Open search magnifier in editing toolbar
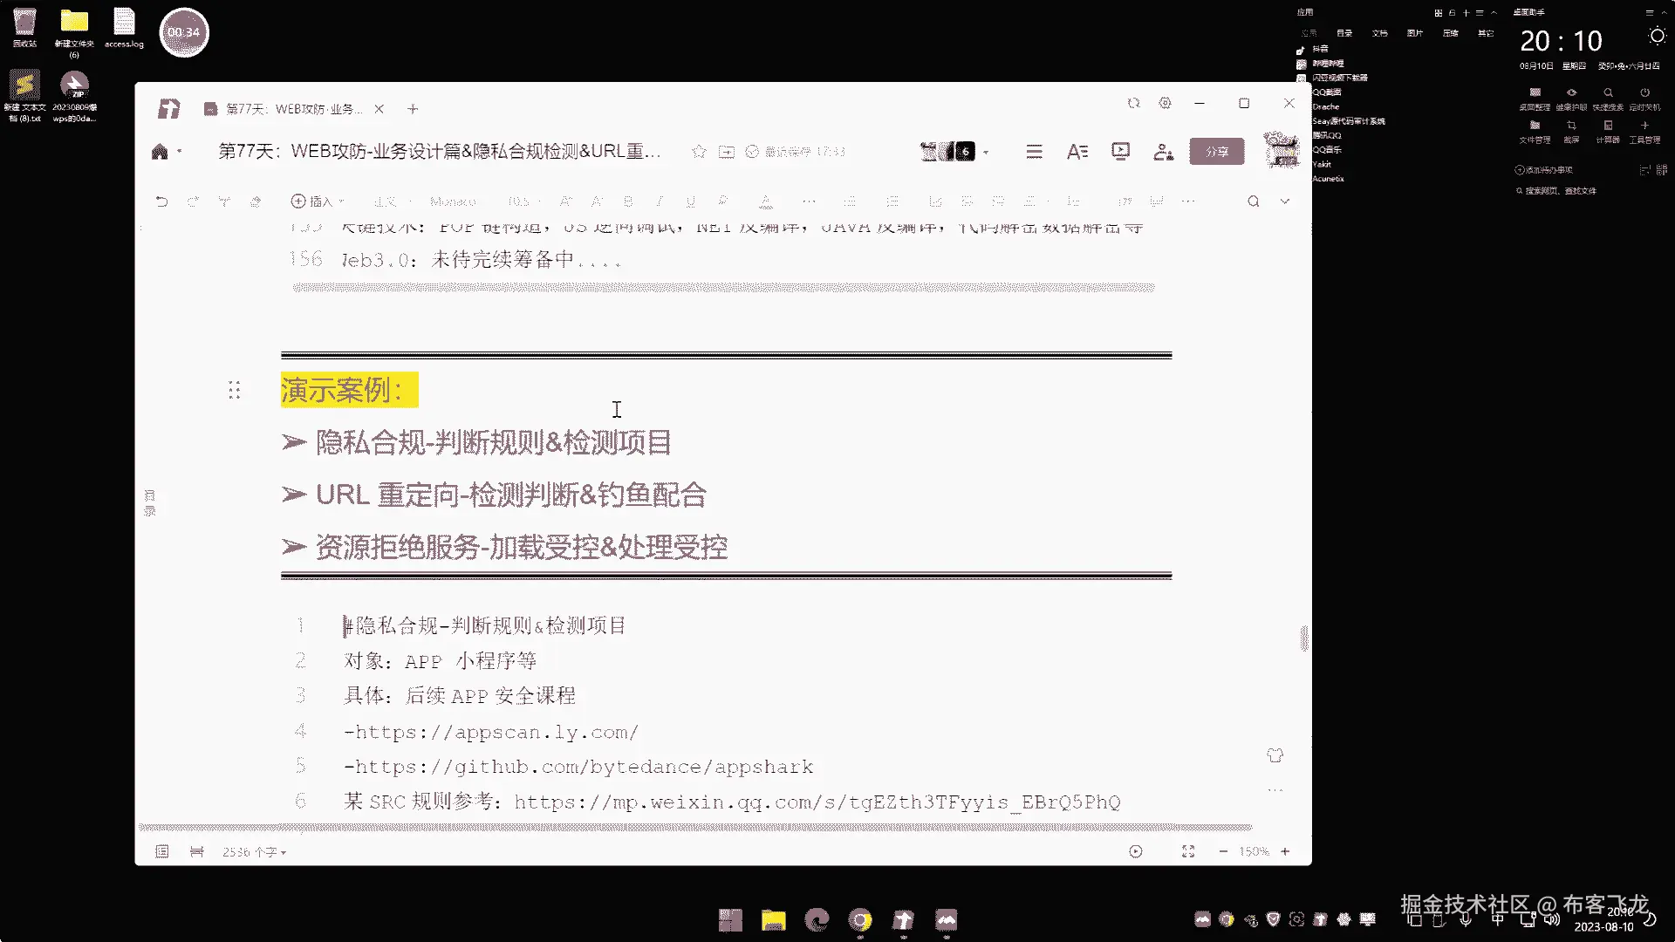 coord(1253,201)
